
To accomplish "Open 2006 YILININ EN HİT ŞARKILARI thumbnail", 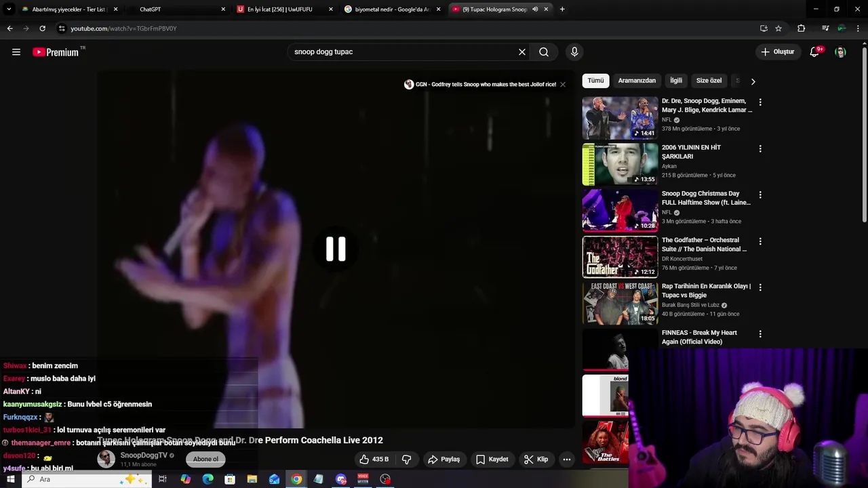I will [620, 163].
